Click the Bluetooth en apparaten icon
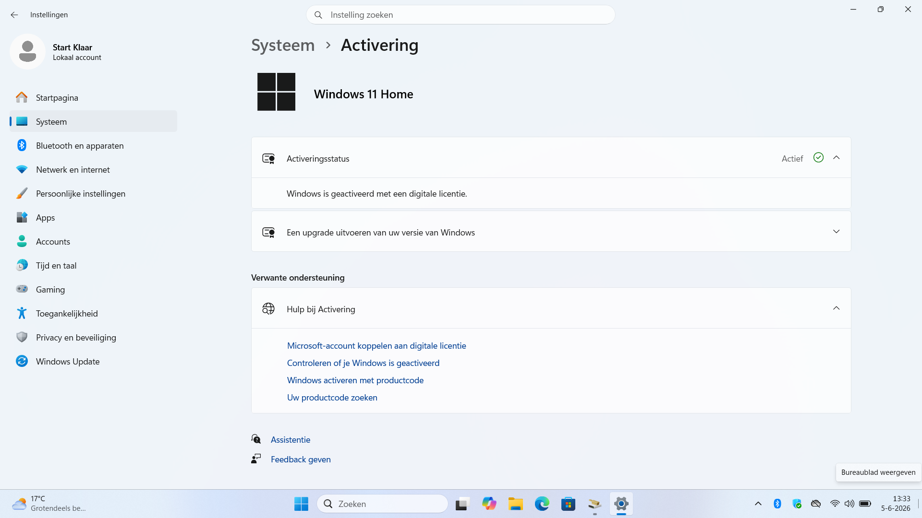The height and width of the screenshot is (518, 922). click(22, 145)
